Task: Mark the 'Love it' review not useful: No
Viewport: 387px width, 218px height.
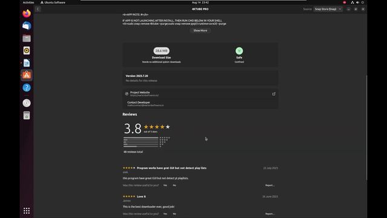Action: click(x=175, y=214)
